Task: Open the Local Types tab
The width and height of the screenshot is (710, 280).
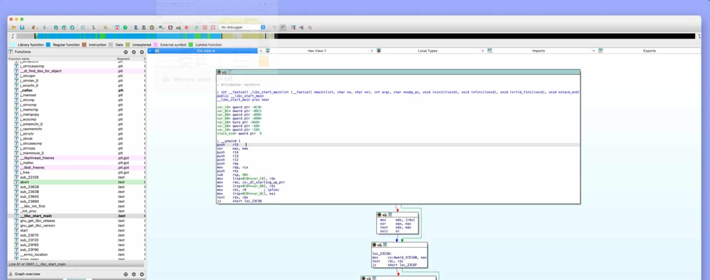Action: coord(427,51)
